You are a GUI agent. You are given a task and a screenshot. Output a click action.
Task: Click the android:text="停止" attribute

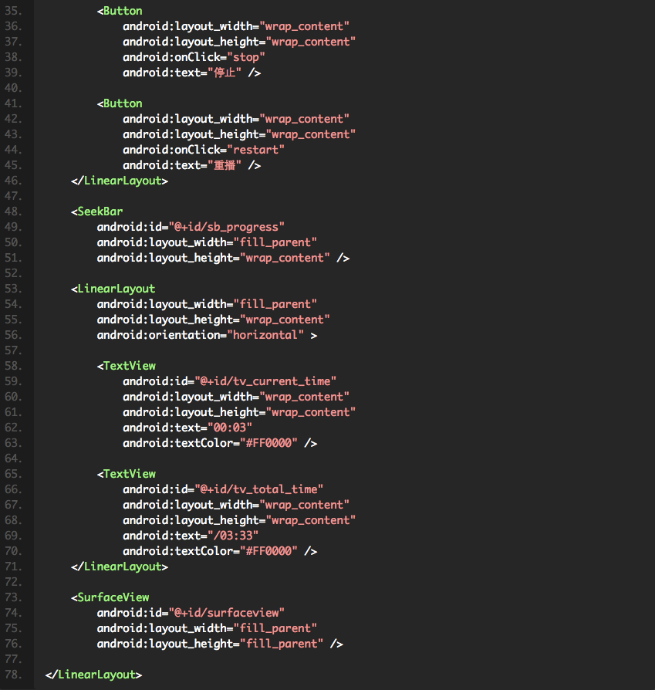tap(182, 73)
